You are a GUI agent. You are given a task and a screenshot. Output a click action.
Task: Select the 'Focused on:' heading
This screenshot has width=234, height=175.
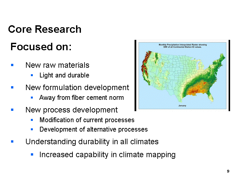(41, 47)
